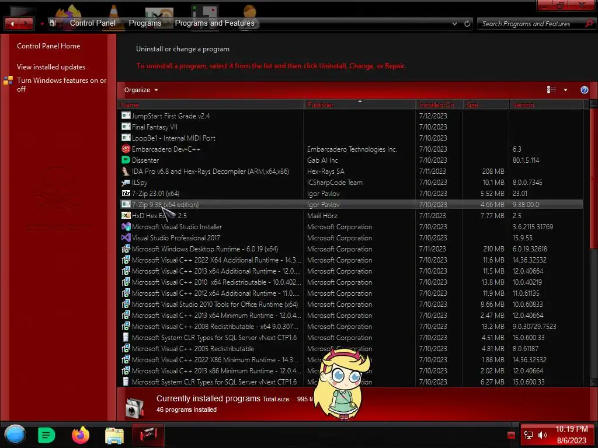
Task: Select Microsoft Visual C++ 2013 x64 Minimum Runtime
Action: [x=350, y=315]
